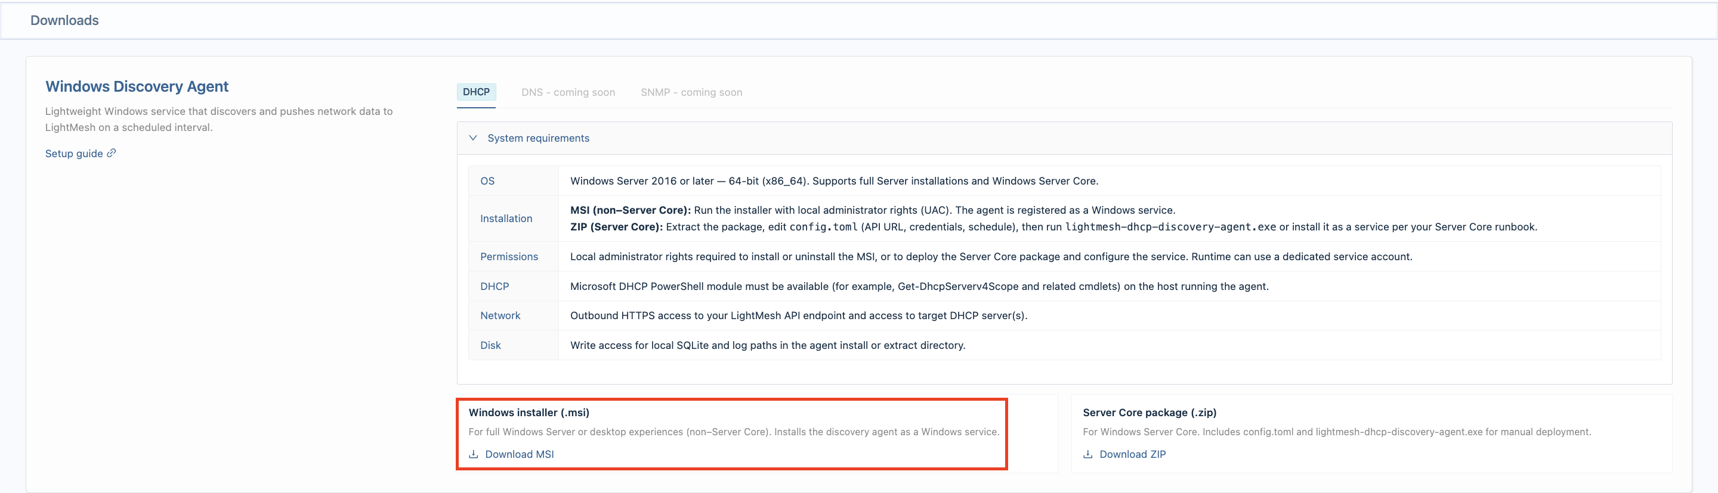
Task: Click the Download MSI link
Action: coord(520,454)
